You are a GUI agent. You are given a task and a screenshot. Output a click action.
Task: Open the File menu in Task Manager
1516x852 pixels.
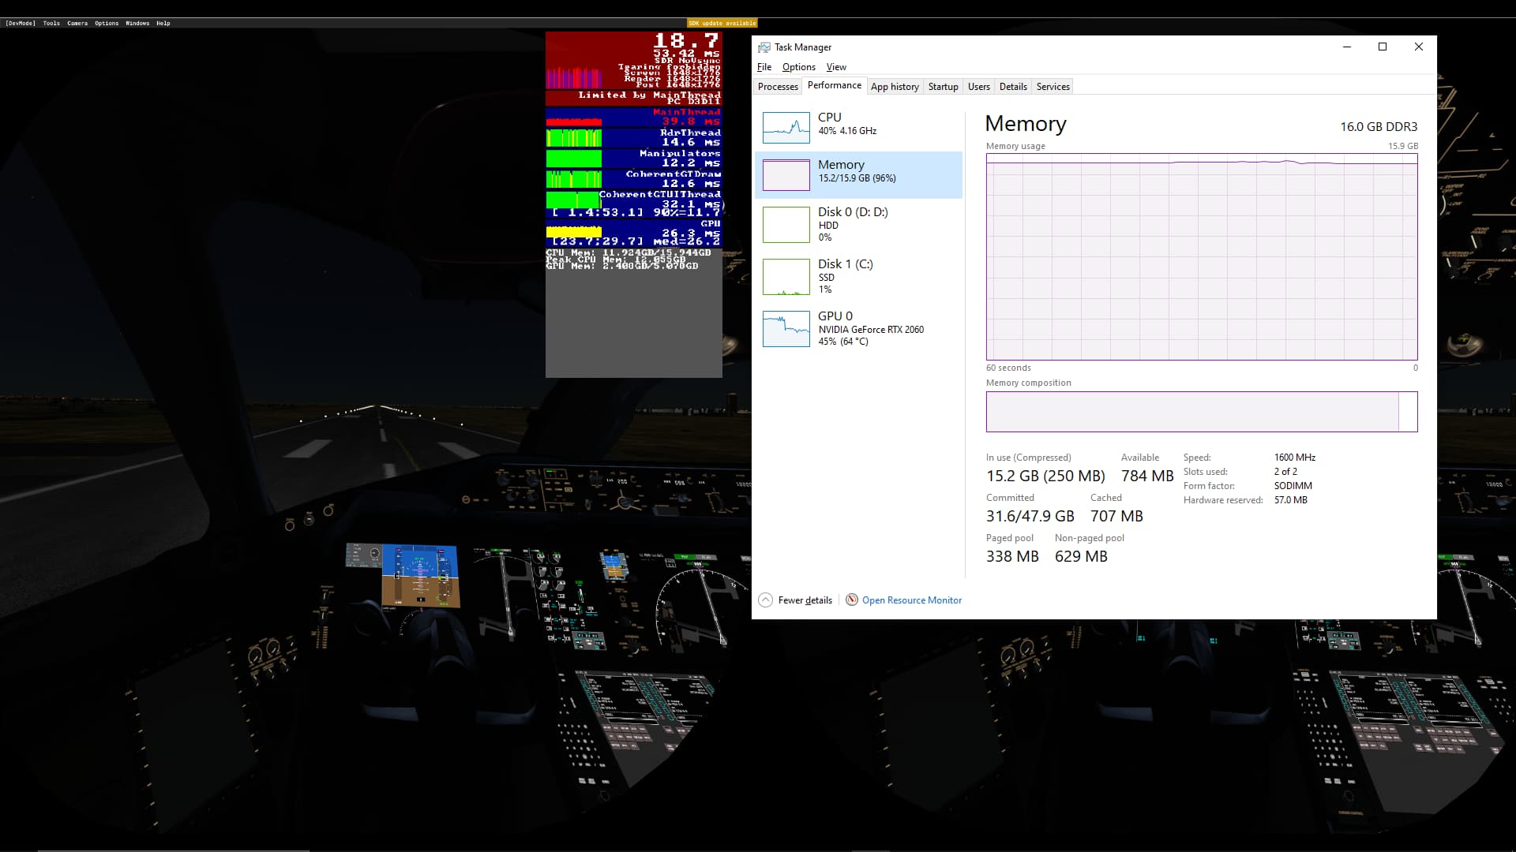764,67
